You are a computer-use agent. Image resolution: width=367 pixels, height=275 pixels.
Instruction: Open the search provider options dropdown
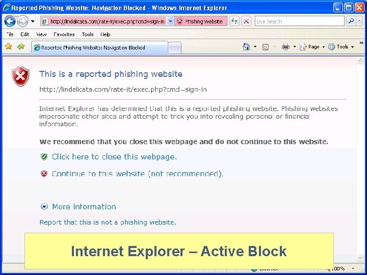(x=359, y=21)
